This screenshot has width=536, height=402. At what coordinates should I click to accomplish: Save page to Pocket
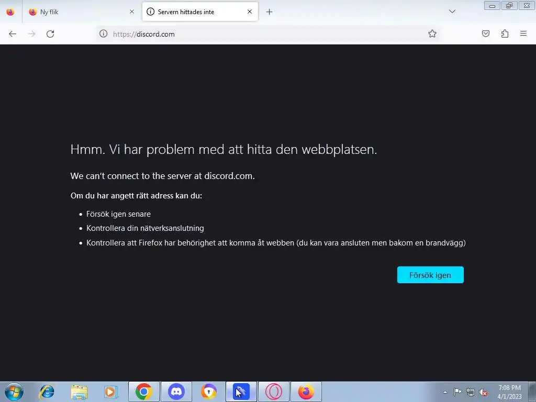pyautogui.click(x=485, y=34)
